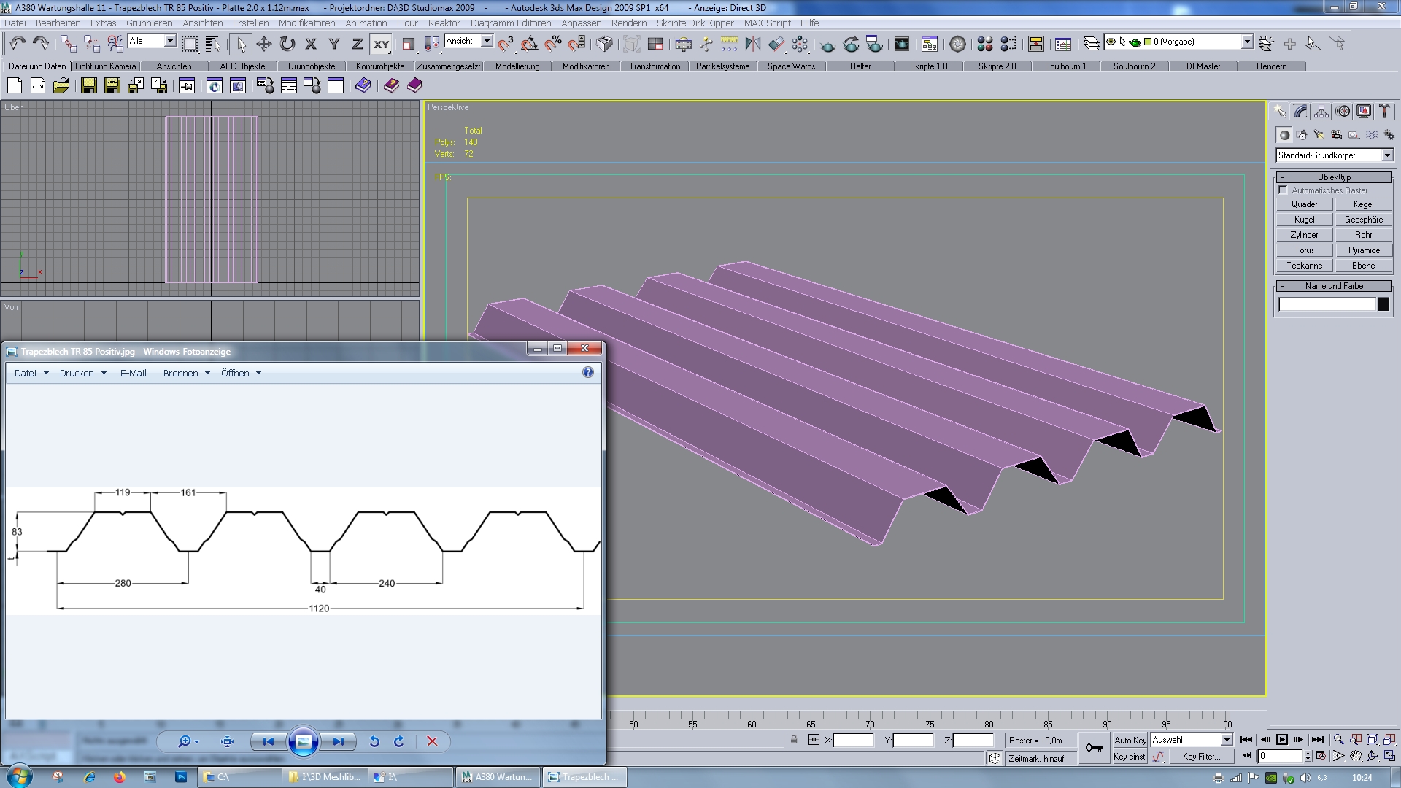The height and width of the screenshot is (788, 1401).
Task: Toggle the Auto-Key button
Action: pos(1130,740)
